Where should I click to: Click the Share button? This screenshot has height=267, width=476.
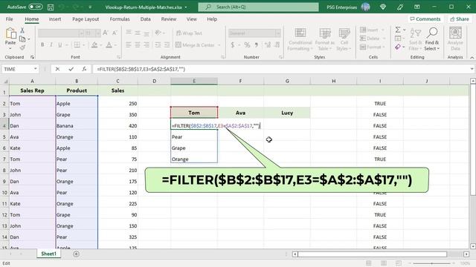coord(460,19)
